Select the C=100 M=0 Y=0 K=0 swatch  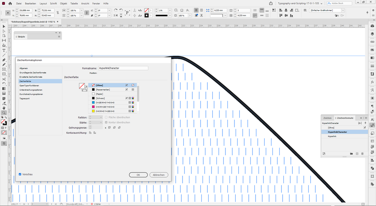point(113,102)
